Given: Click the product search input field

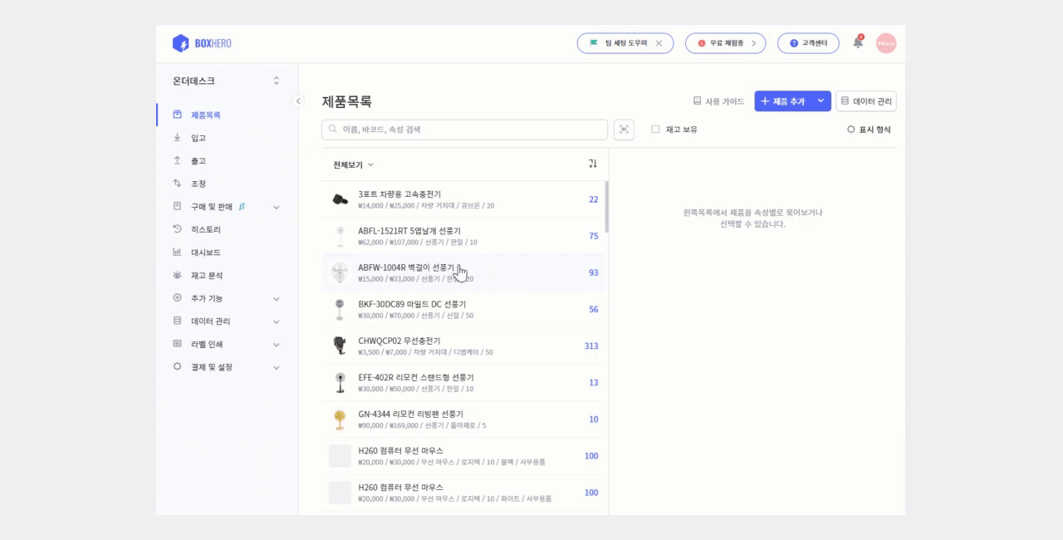Looking at the screenshot, I should coord(465,130).
